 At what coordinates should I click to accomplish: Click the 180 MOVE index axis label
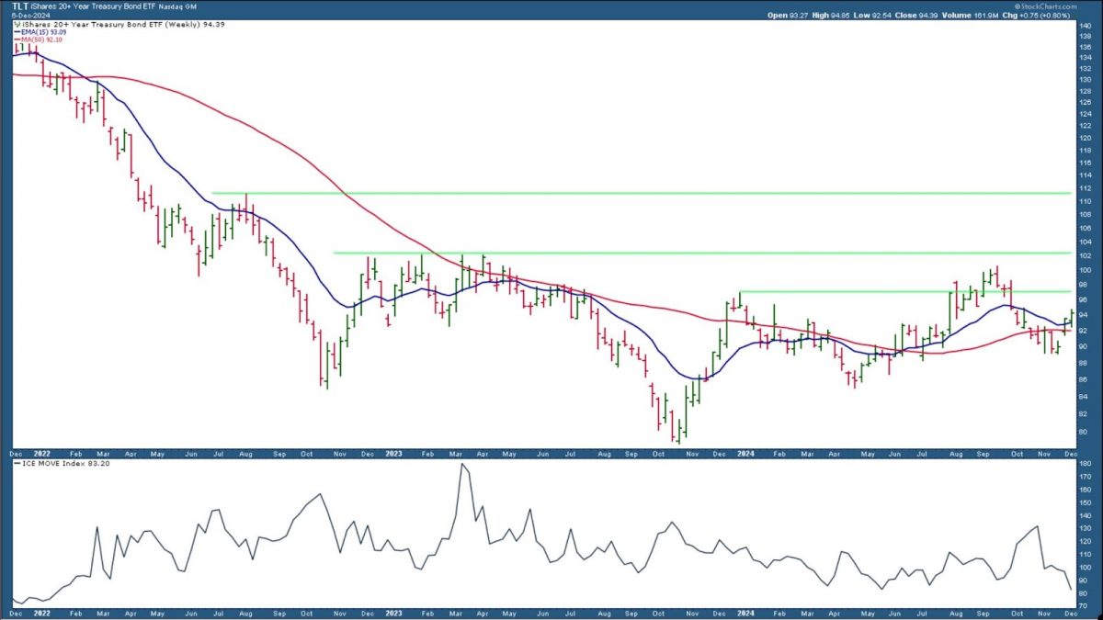pos(1085,464)
